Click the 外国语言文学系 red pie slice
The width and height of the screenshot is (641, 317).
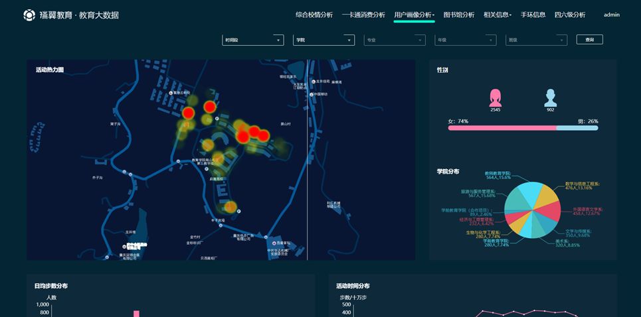(x=549, y=212)
